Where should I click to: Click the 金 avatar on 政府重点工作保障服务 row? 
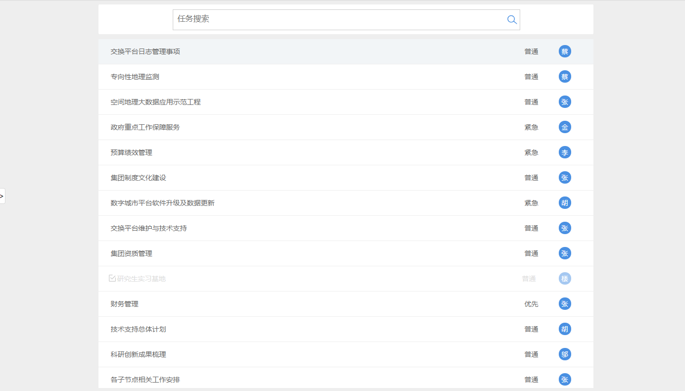click(565, 127)
